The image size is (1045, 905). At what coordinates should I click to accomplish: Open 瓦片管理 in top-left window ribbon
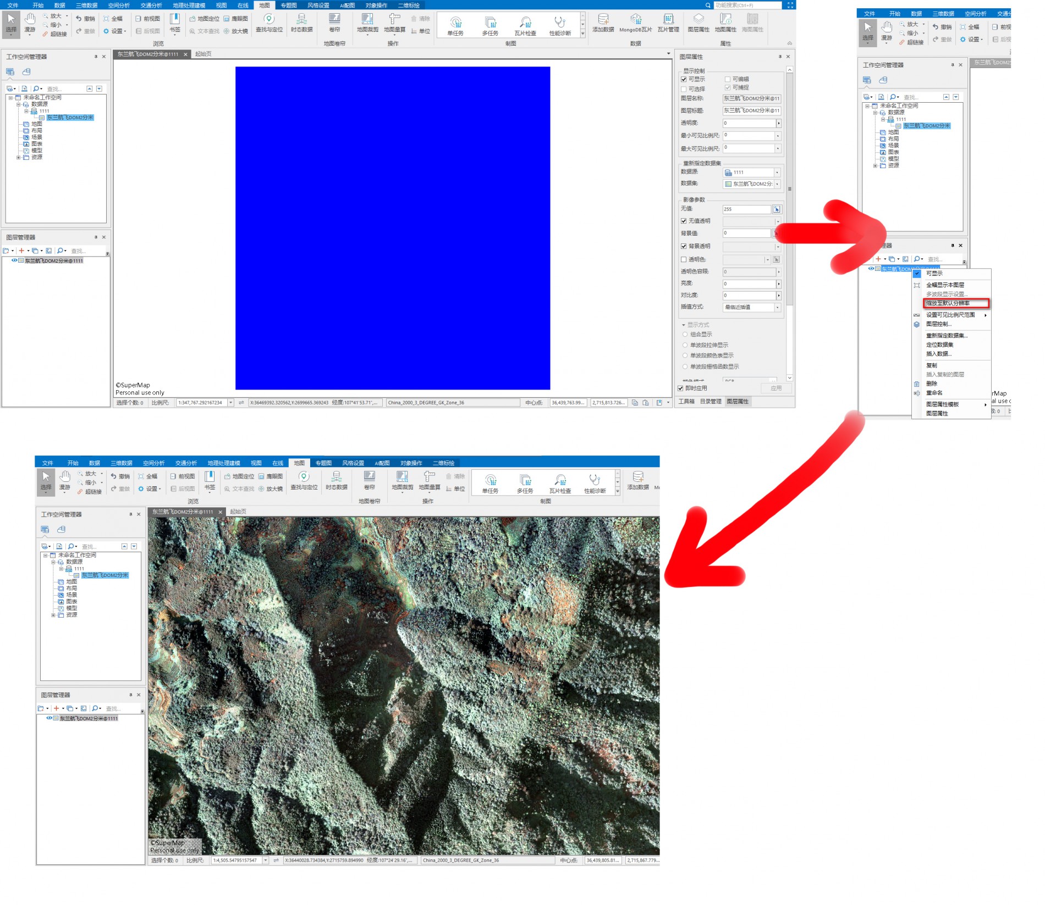tap(668, 24)
